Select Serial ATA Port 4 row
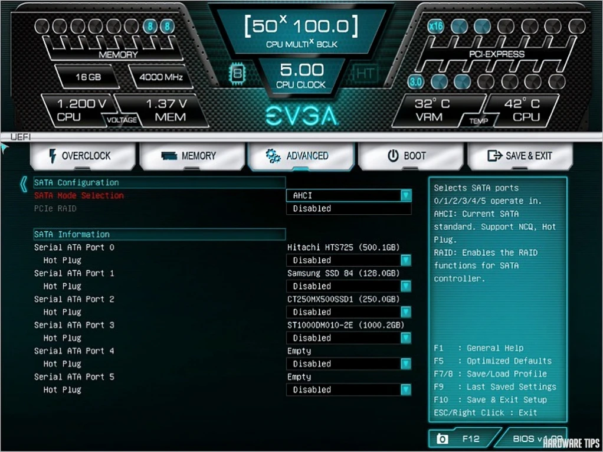The image size is (603, 452). click(74, 351)
